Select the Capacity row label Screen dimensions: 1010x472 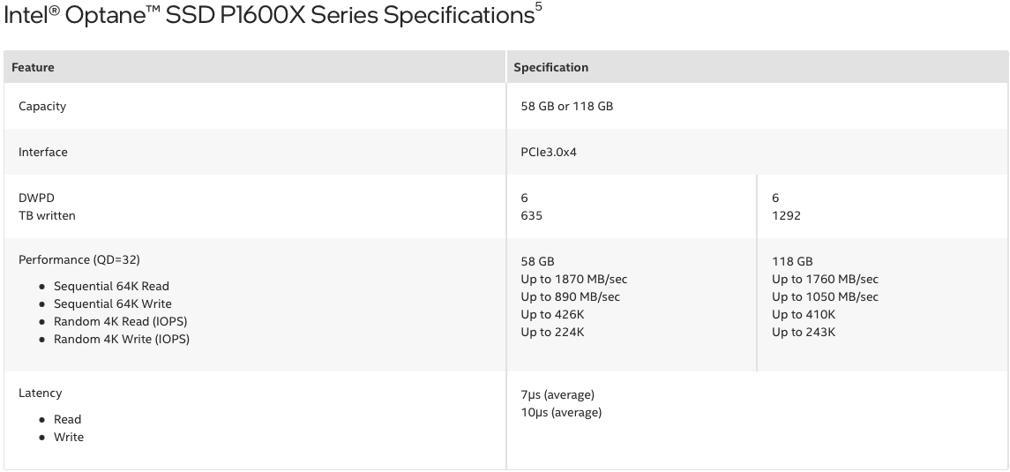click(x=42, y=106)
